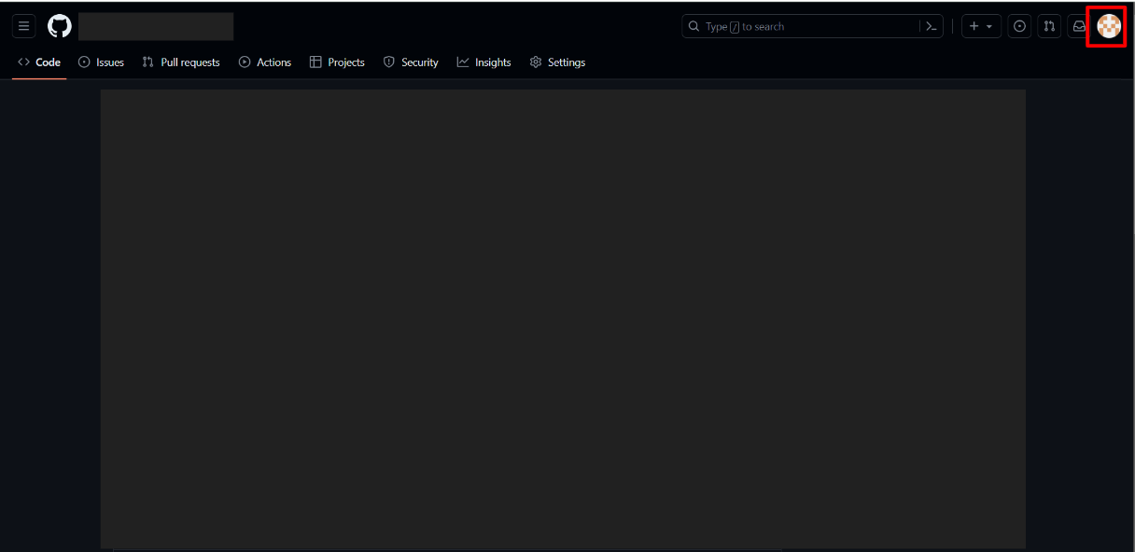Open the navigation hamburger menu

point(23,25)
